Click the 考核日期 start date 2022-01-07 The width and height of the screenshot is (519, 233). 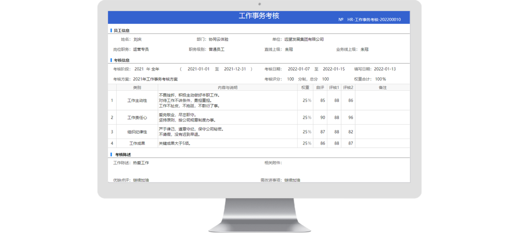299,69
